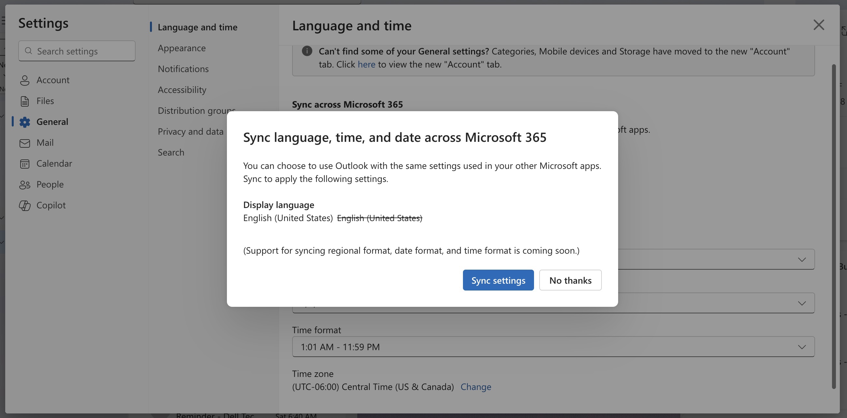Expand the upper-right dropdown beside the dialog
Screen dimensions: 847x418
click(x=802, y=259)
